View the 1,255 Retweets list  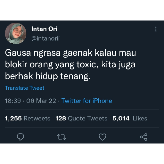point(28,119)
